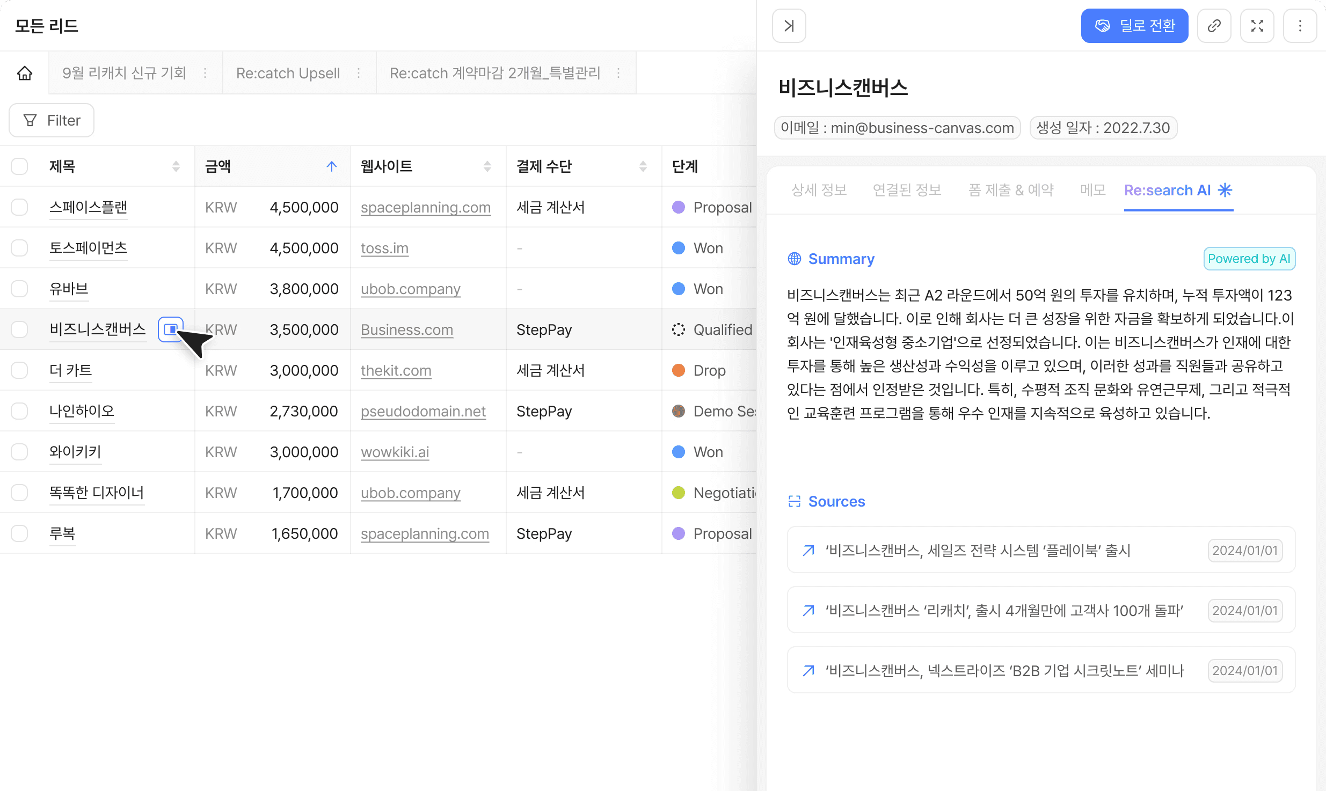
Task: Open spaceplanning.com link in 스페이스플랜 row
Action: [426, 207]
